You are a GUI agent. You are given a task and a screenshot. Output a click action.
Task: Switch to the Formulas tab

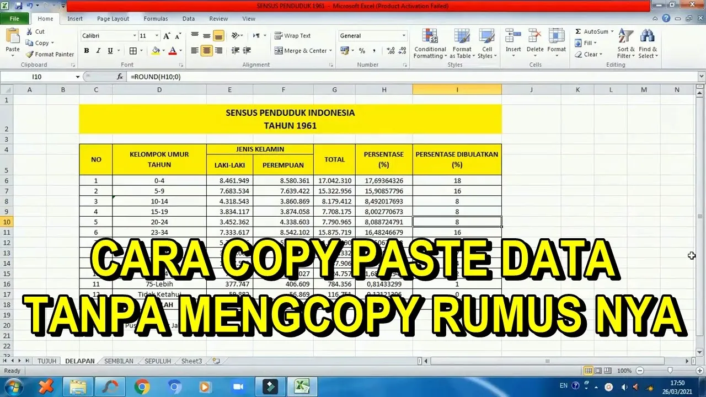point(156,19)
